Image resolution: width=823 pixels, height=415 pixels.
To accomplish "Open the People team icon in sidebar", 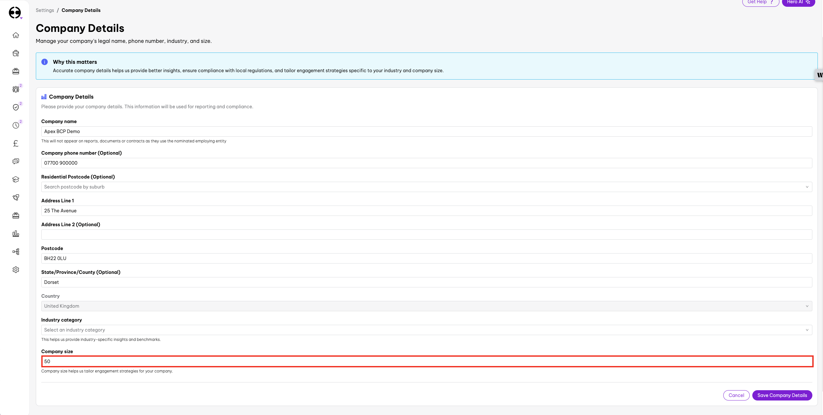I will pyautogui.click(x=16, y=89).
